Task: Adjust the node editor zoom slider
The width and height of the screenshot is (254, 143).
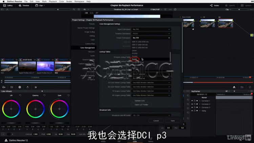Action: [x=239, y=9]
